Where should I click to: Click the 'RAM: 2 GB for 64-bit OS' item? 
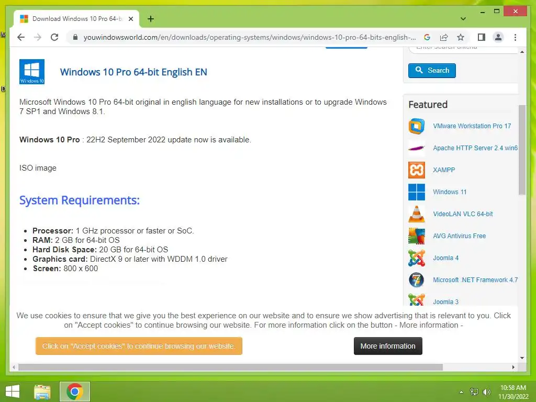[76, 240]
